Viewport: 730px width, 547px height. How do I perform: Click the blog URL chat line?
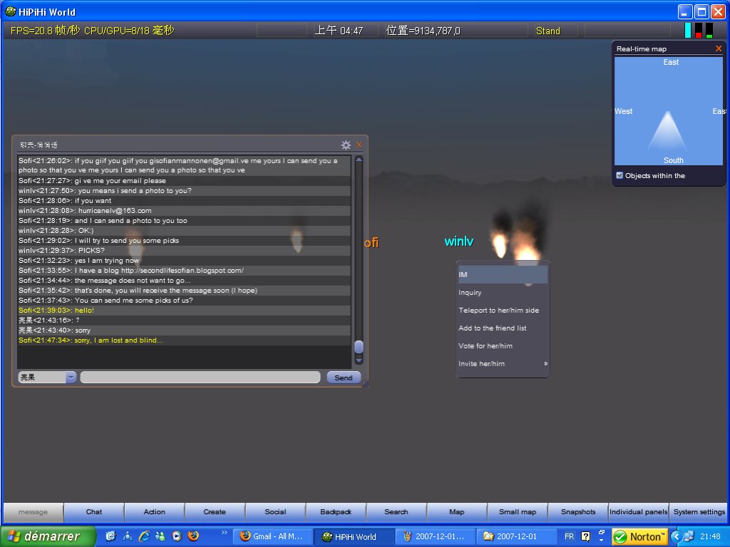185,270
